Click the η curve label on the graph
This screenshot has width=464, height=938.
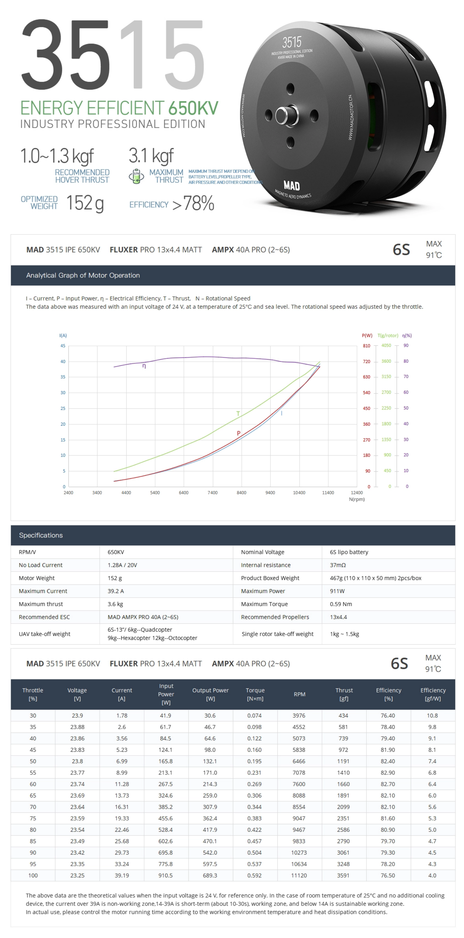click(x=144, y=365)
